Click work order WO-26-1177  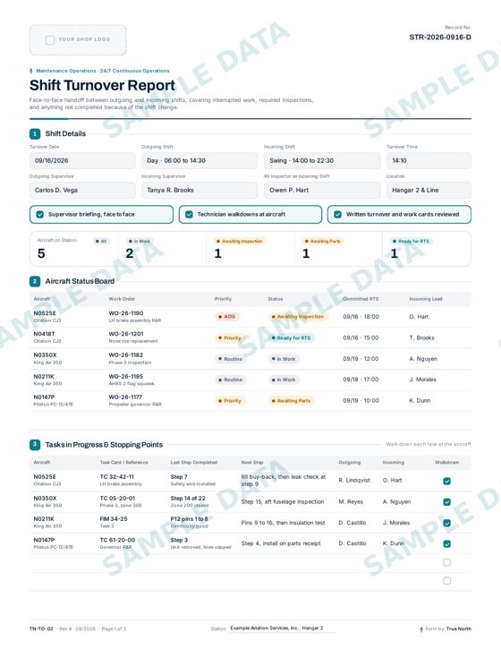click(x=126, y=397)
